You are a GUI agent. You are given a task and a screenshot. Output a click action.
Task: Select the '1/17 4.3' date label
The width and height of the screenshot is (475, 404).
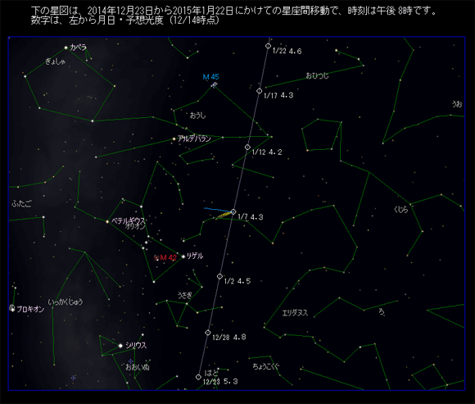278,96
